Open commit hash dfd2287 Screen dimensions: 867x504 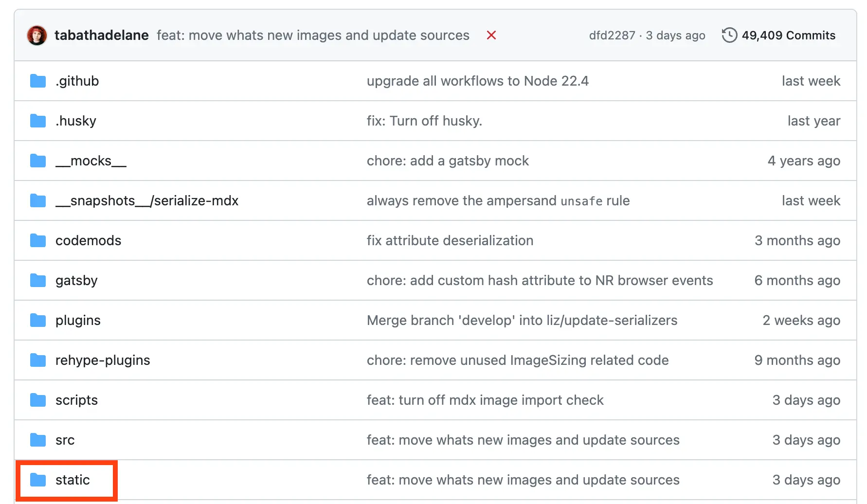coord(612,36)
